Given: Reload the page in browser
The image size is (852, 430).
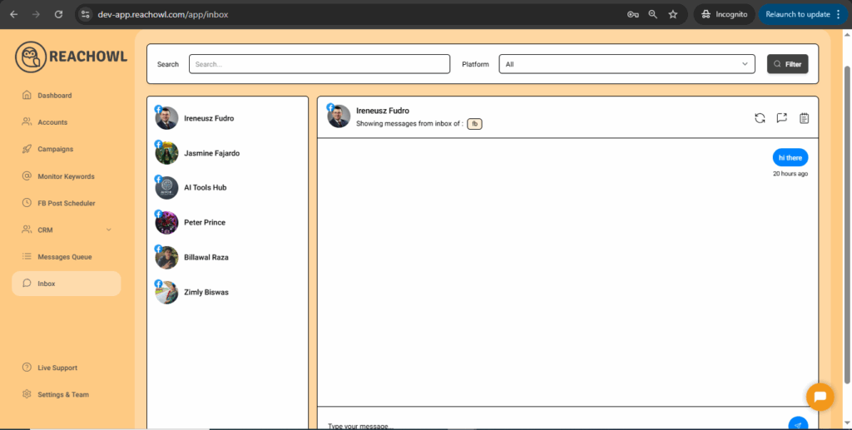Looking at the screenshot, I should tap(59, 15).
